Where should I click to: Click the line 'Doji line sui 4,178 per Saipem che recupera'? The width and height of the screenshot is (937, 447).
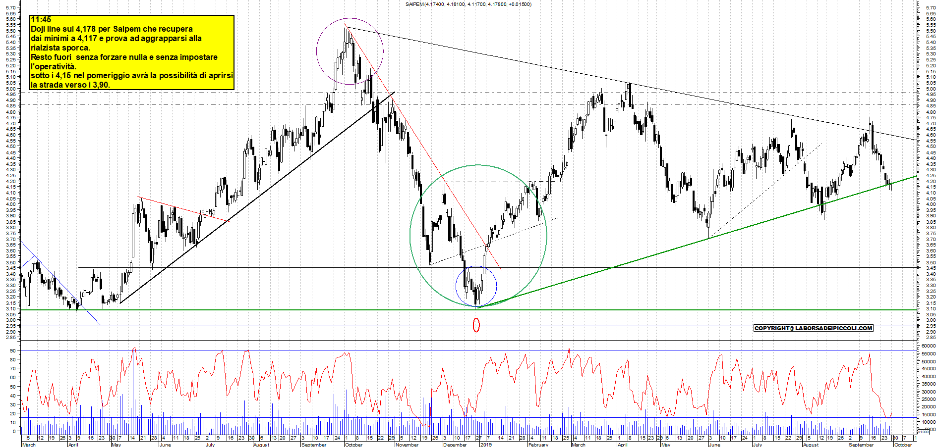112,29
